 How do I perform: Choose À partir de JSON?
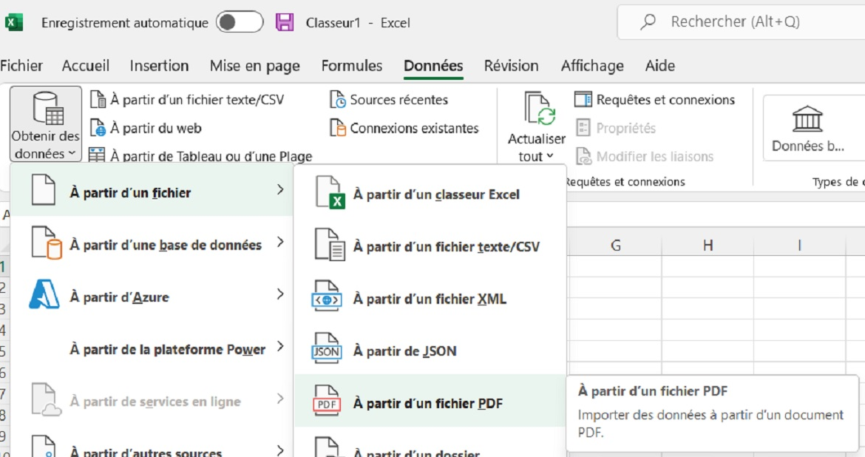tap(430, 351)
